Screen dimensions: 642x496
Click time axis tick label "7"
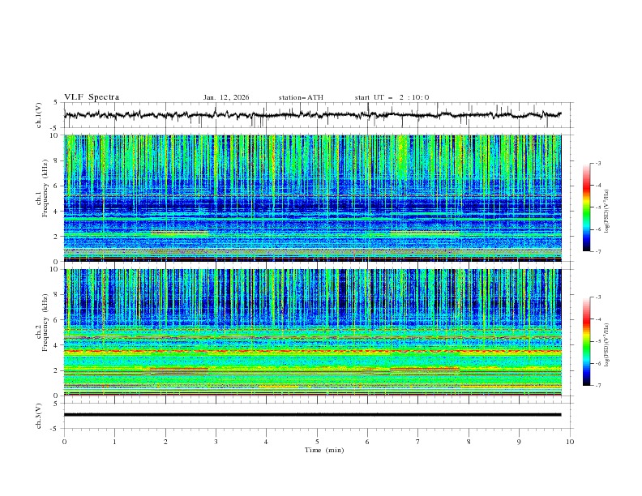418,442
